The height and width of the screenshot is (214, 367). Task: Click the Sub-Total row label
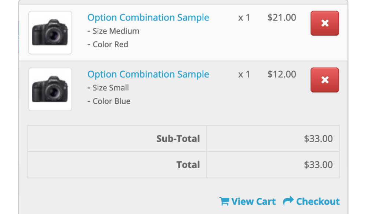pos(178,139)
